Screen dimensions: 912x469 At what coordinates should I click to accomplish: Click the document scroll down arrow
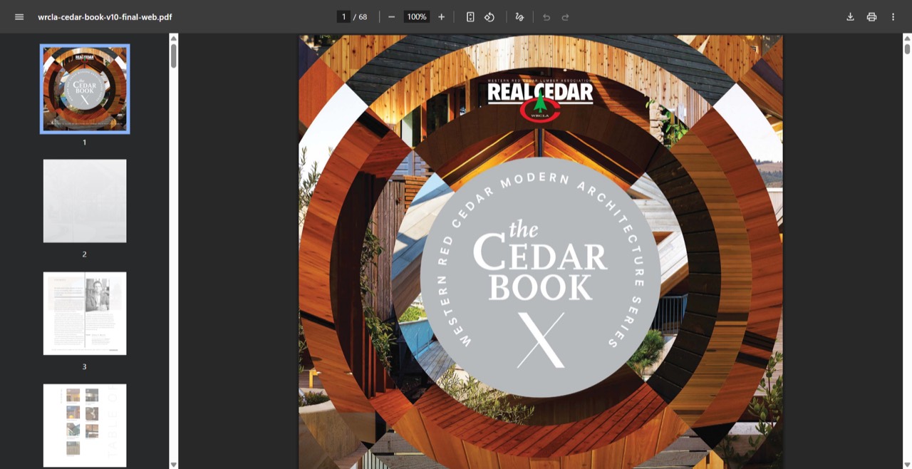[907, 464]
